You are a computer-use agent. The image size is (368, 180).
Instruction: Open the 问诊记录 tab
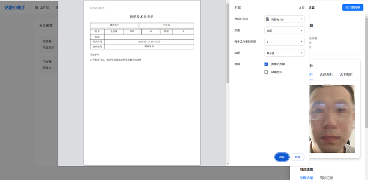[326, 178]
